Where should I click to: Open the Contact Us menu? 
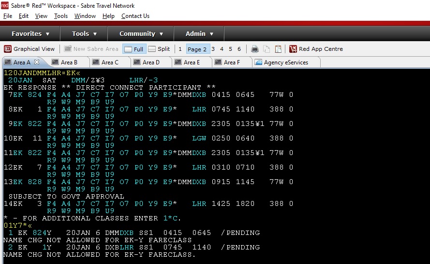click(135, 16)
